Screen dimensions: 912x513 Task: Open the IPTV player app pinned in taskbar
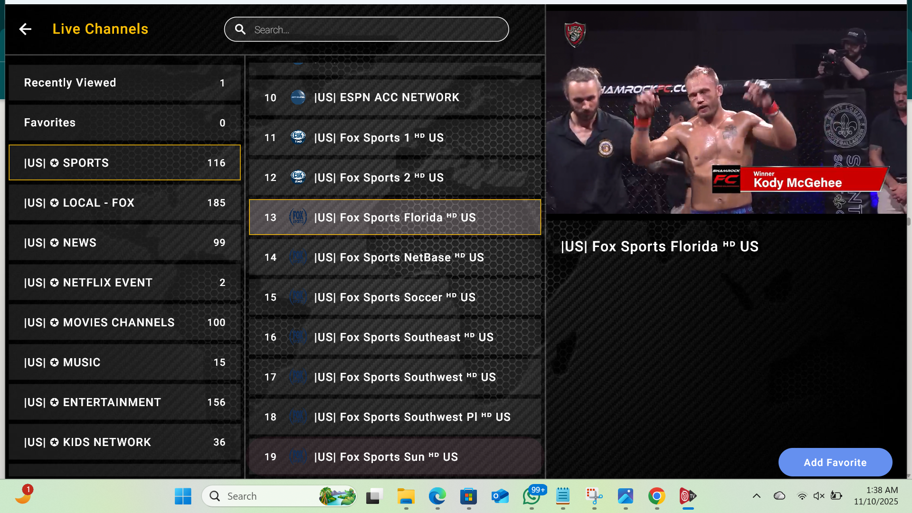pyautogui.click(x=688, y=495)
